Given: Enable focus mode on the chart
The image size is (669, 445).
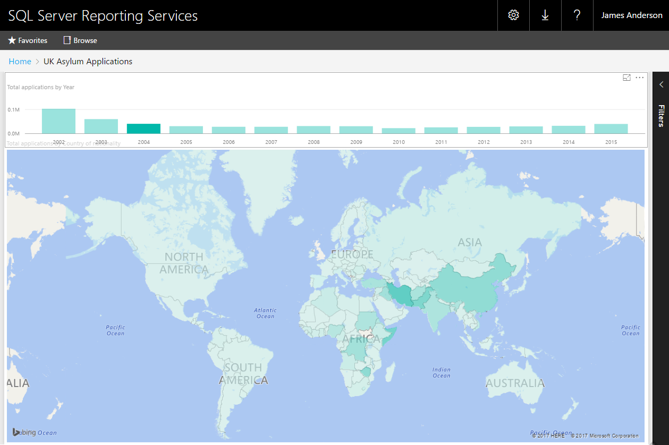Looking at the screenshot, I should tap(626, 78).
